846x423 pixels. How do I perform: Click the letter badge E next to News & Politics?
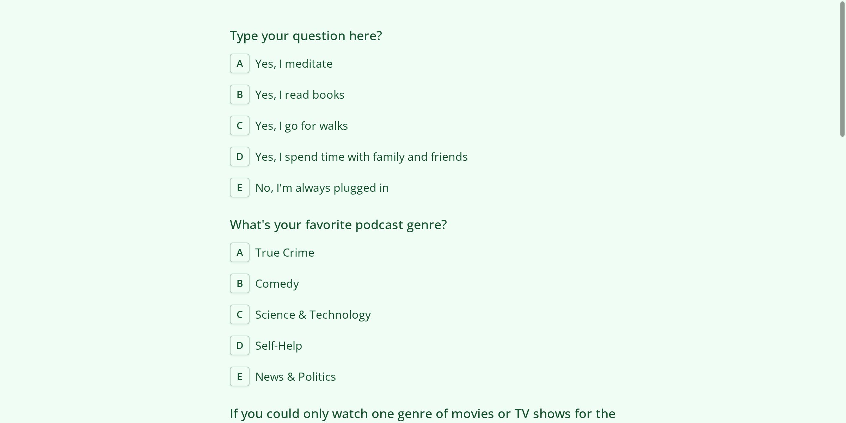pos(239,376)
